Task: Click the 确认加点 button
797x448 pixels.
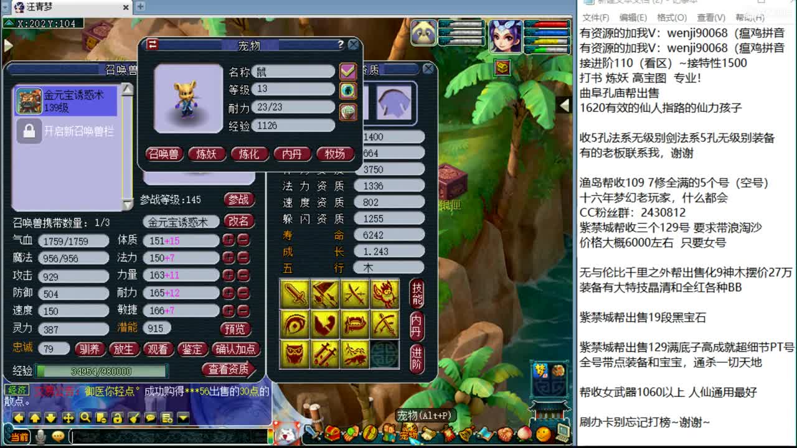Action: [235, 349]
